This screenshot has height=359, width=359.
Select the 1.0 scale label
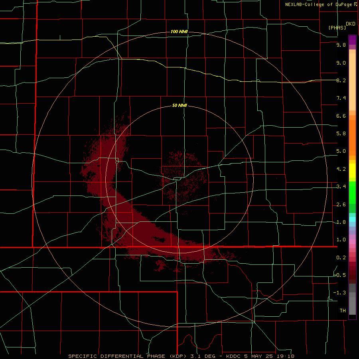[x=341, y=240]
